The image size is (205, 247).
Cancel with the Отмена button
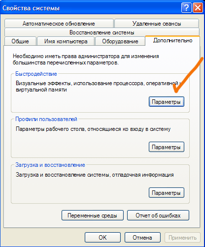(142, 237)
